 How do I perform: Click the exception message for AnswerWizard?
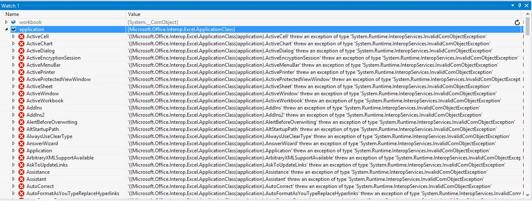pyautogui.click(x=311, y=144)
